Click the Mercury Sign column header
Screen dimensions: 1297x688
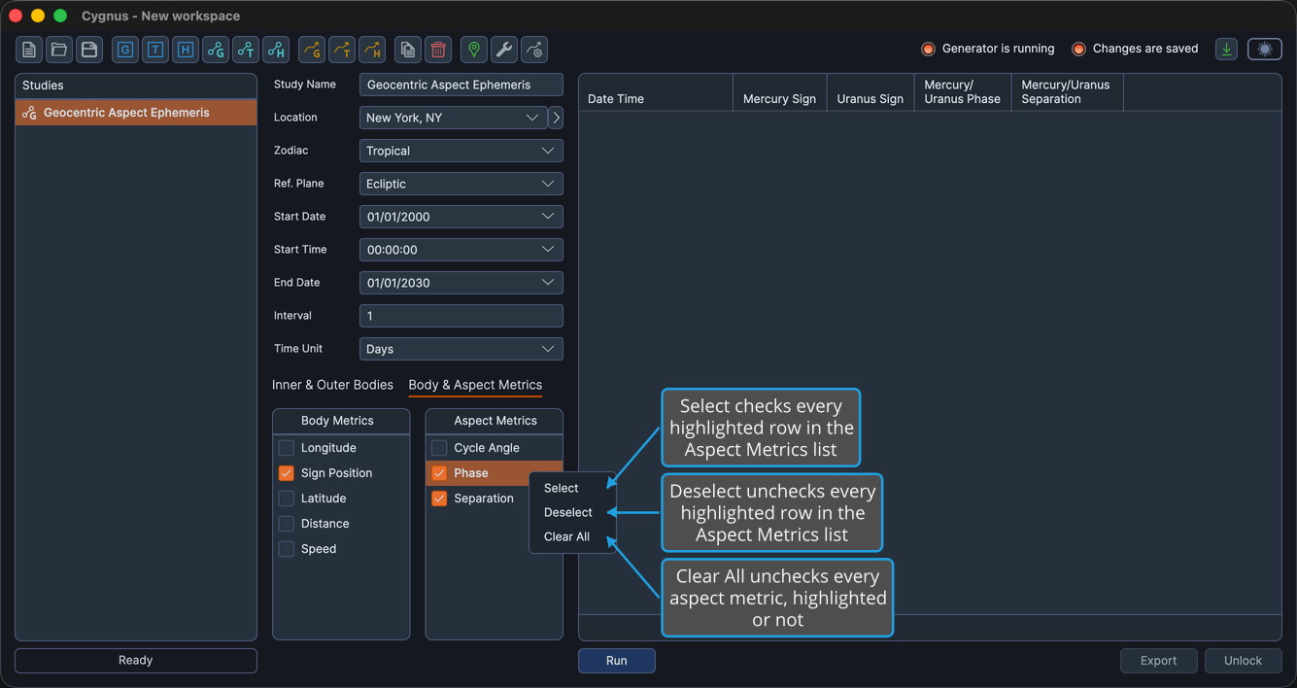[779, 93]
